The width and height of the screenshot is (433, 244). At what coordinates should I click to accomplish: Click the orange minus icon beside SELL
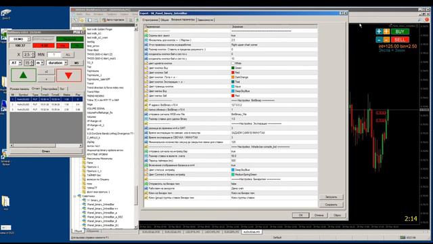386,40
